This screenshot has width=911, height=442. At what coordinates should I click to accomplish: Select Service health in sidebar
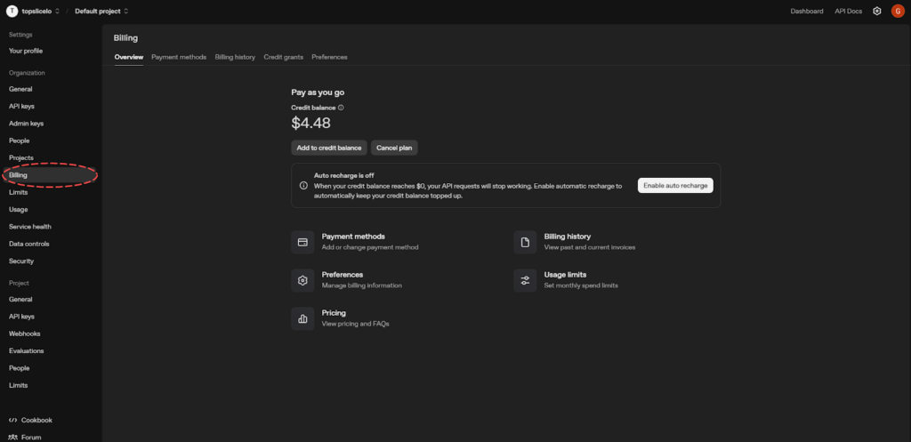tap(29, 227)
